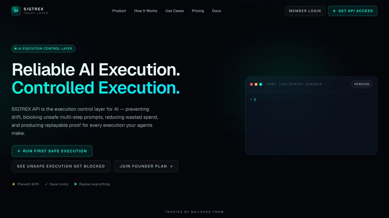
Task: Click teal dot in terminal header
Action: coord(261,84)
